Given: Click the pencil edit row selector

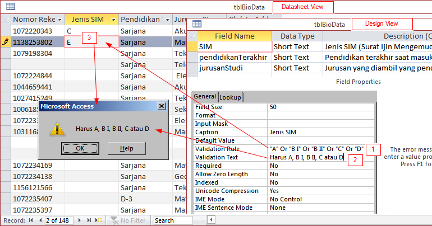Looking at the screenshot, I should (x=5, y=42).
